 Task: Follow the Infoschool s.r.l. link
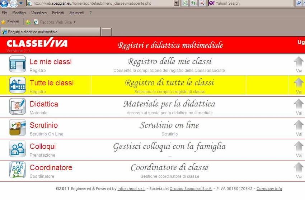pos(131,189)
